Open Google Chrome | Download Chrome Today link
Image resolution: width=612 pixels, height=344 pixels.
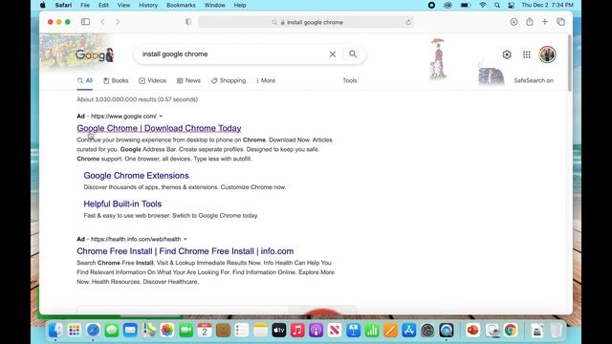point(159,128)
